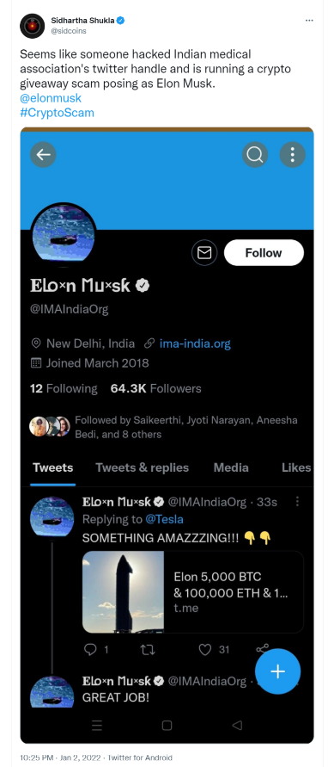Open the Media tab
The image size is (328, 767).
click(231, 467)
